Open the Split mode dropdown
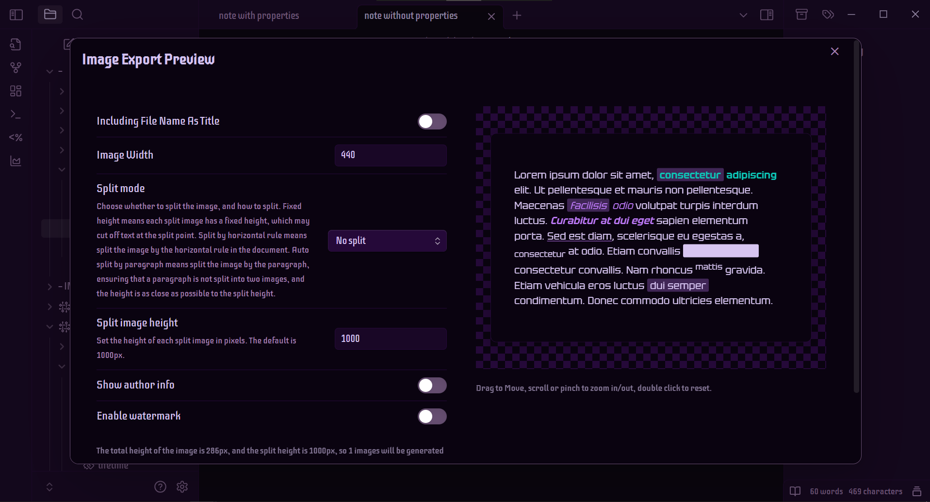The height and width of the screenshot is (502, 930). [387, 241]
